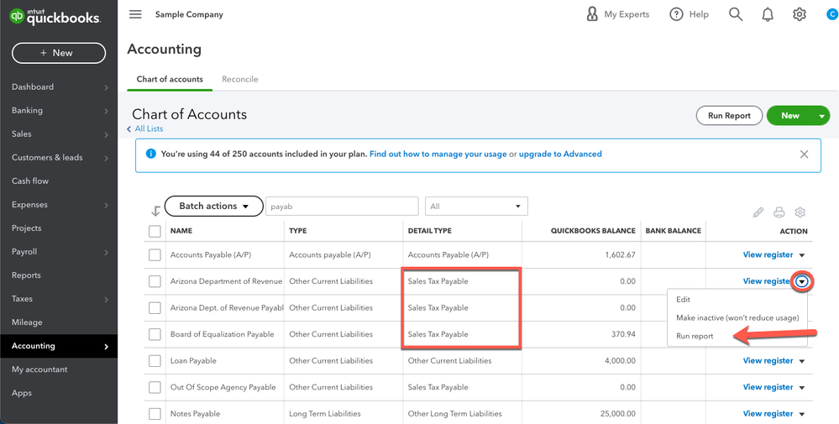Viewport: 839px width, 424px height.
Task: Check the Arizona Department of Revenue checkbox
Action: [155, 281]
